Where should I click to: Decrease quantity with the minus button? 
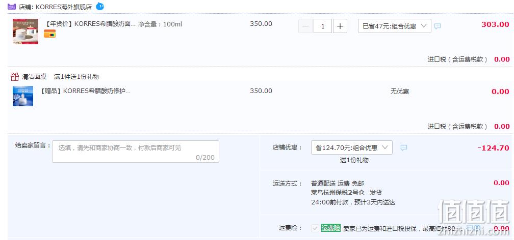point(305,26)
